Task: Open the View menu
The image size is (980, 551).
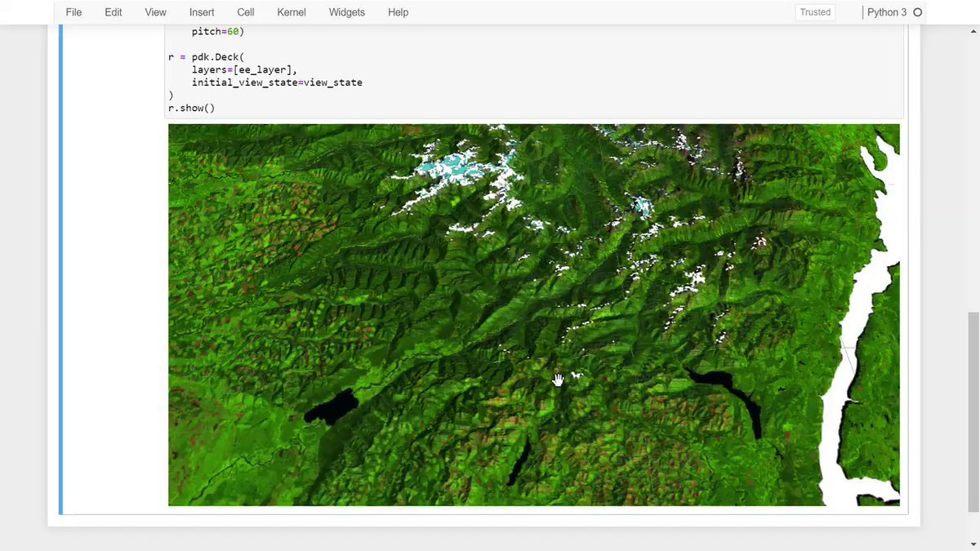Action: 155,12
